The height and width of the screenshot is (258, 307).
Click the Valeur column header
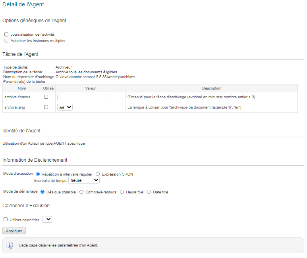pyautogui.click(x=91, y=88)
